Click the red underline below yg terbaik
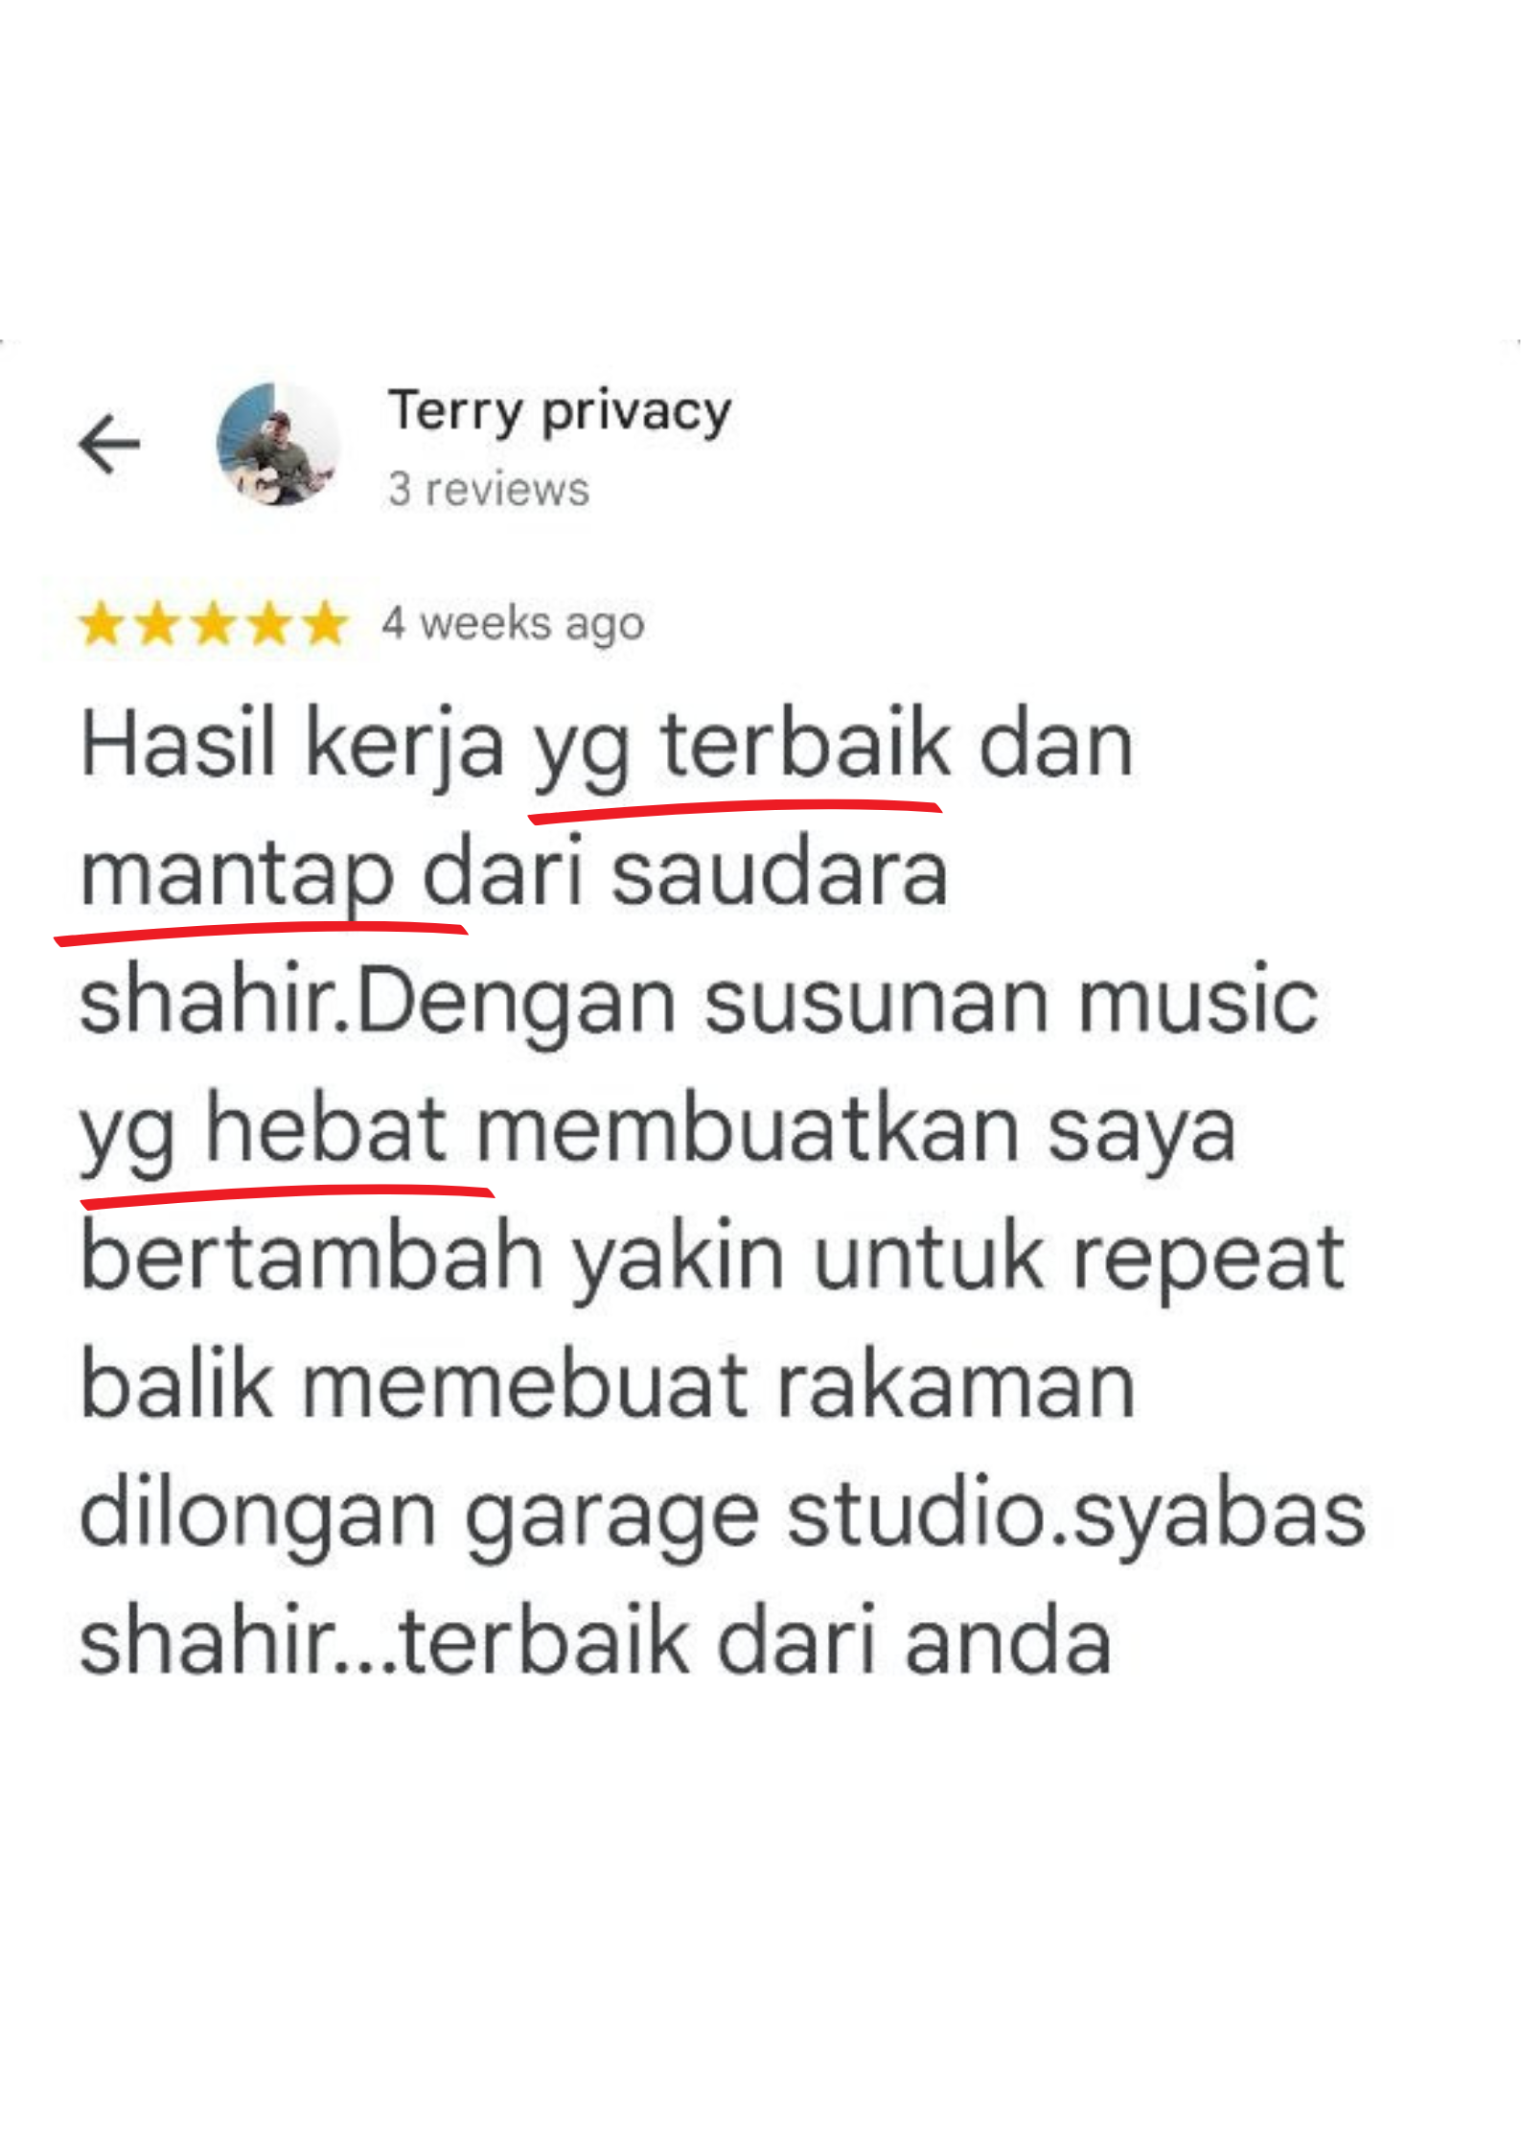 pos(735,811)
